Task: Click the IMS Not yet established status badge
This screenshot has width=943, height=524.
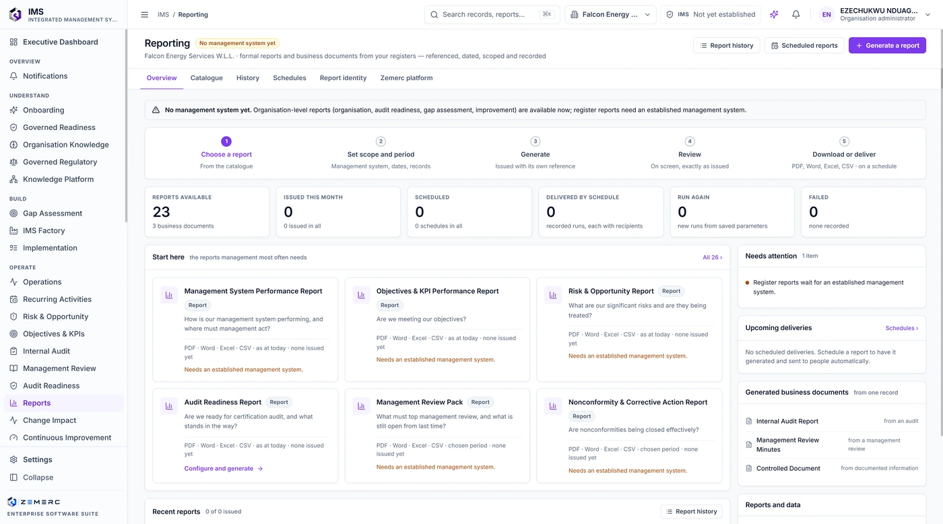Action: click(711, 15)
